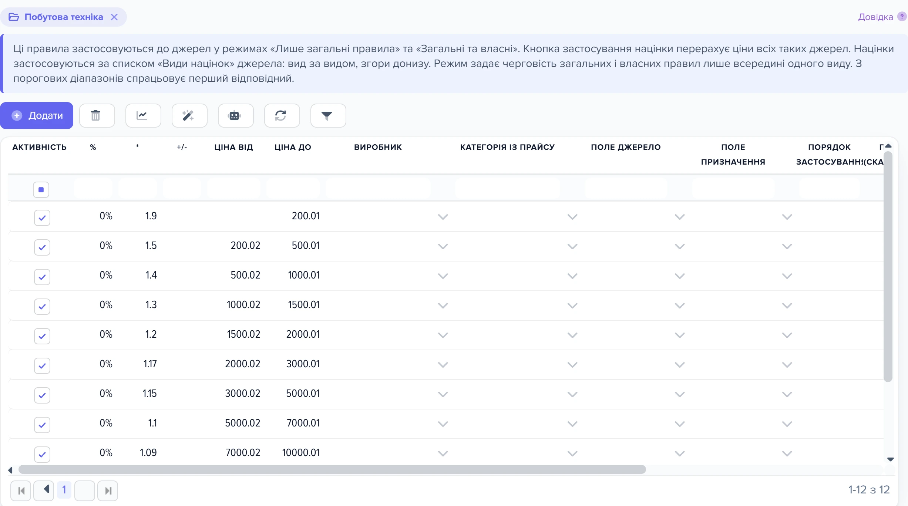Click the Побутова техніка tag label
Viewport: 908px width, 506px height.
[x=64, y=17]
